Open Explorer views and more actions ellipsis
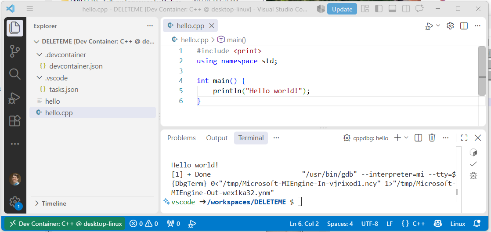Screen dimensions: 491x232 (x=150, y=26)
